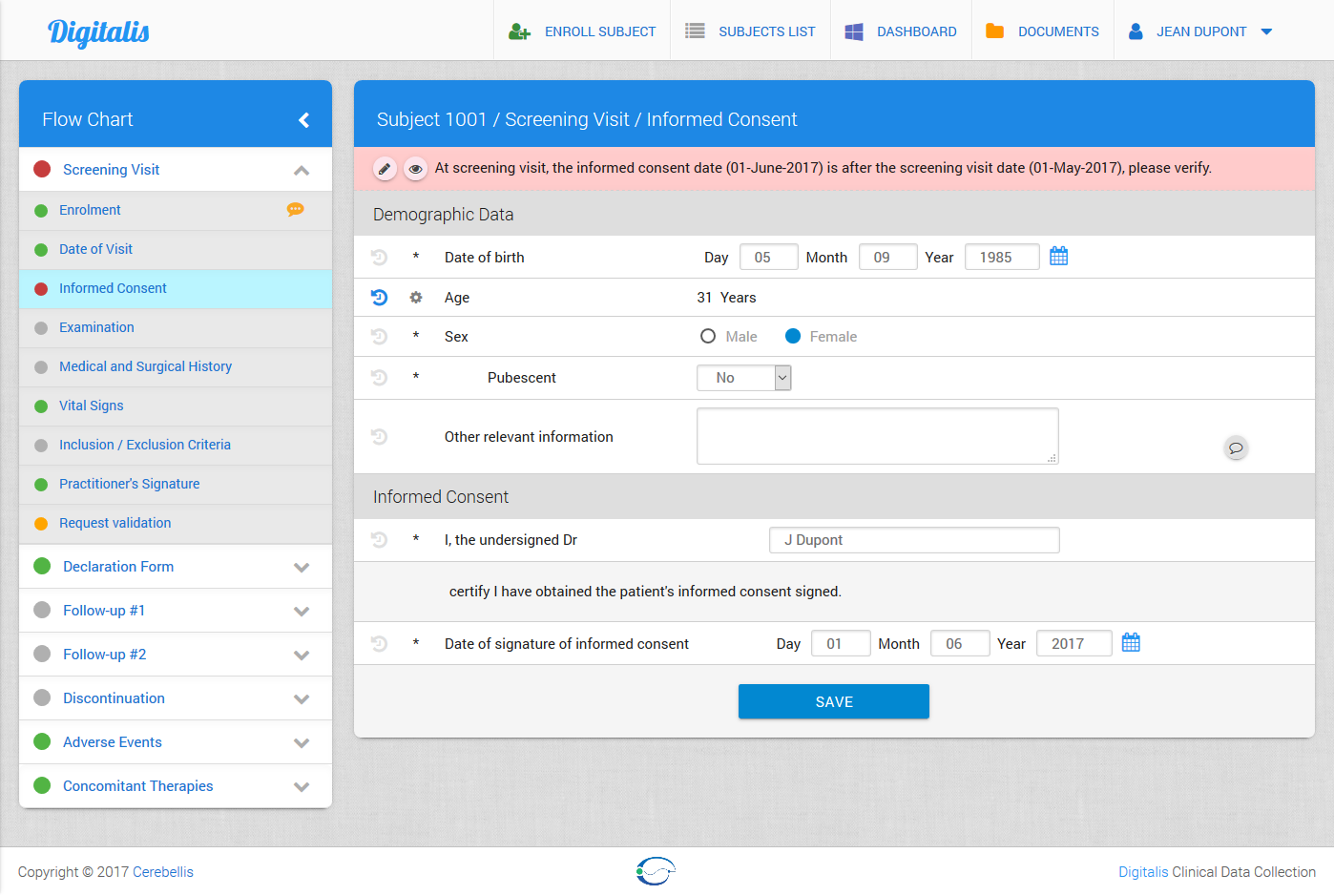Image resolution: width=1334 pixels, height=895 pixels.
Task: Click history icon for Other relevant information
Action: coord(379,437)
